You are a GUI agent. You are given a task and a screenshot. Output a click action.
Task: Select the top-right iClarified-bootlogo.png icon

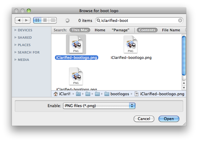click(x=131, y=44)
